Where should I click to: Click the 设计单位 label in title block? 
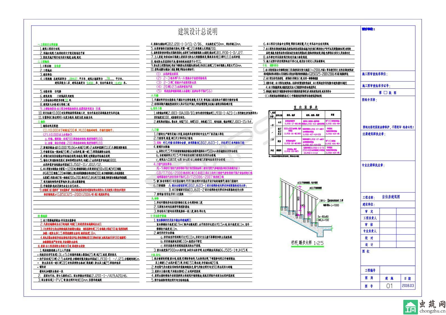point(368,29)
